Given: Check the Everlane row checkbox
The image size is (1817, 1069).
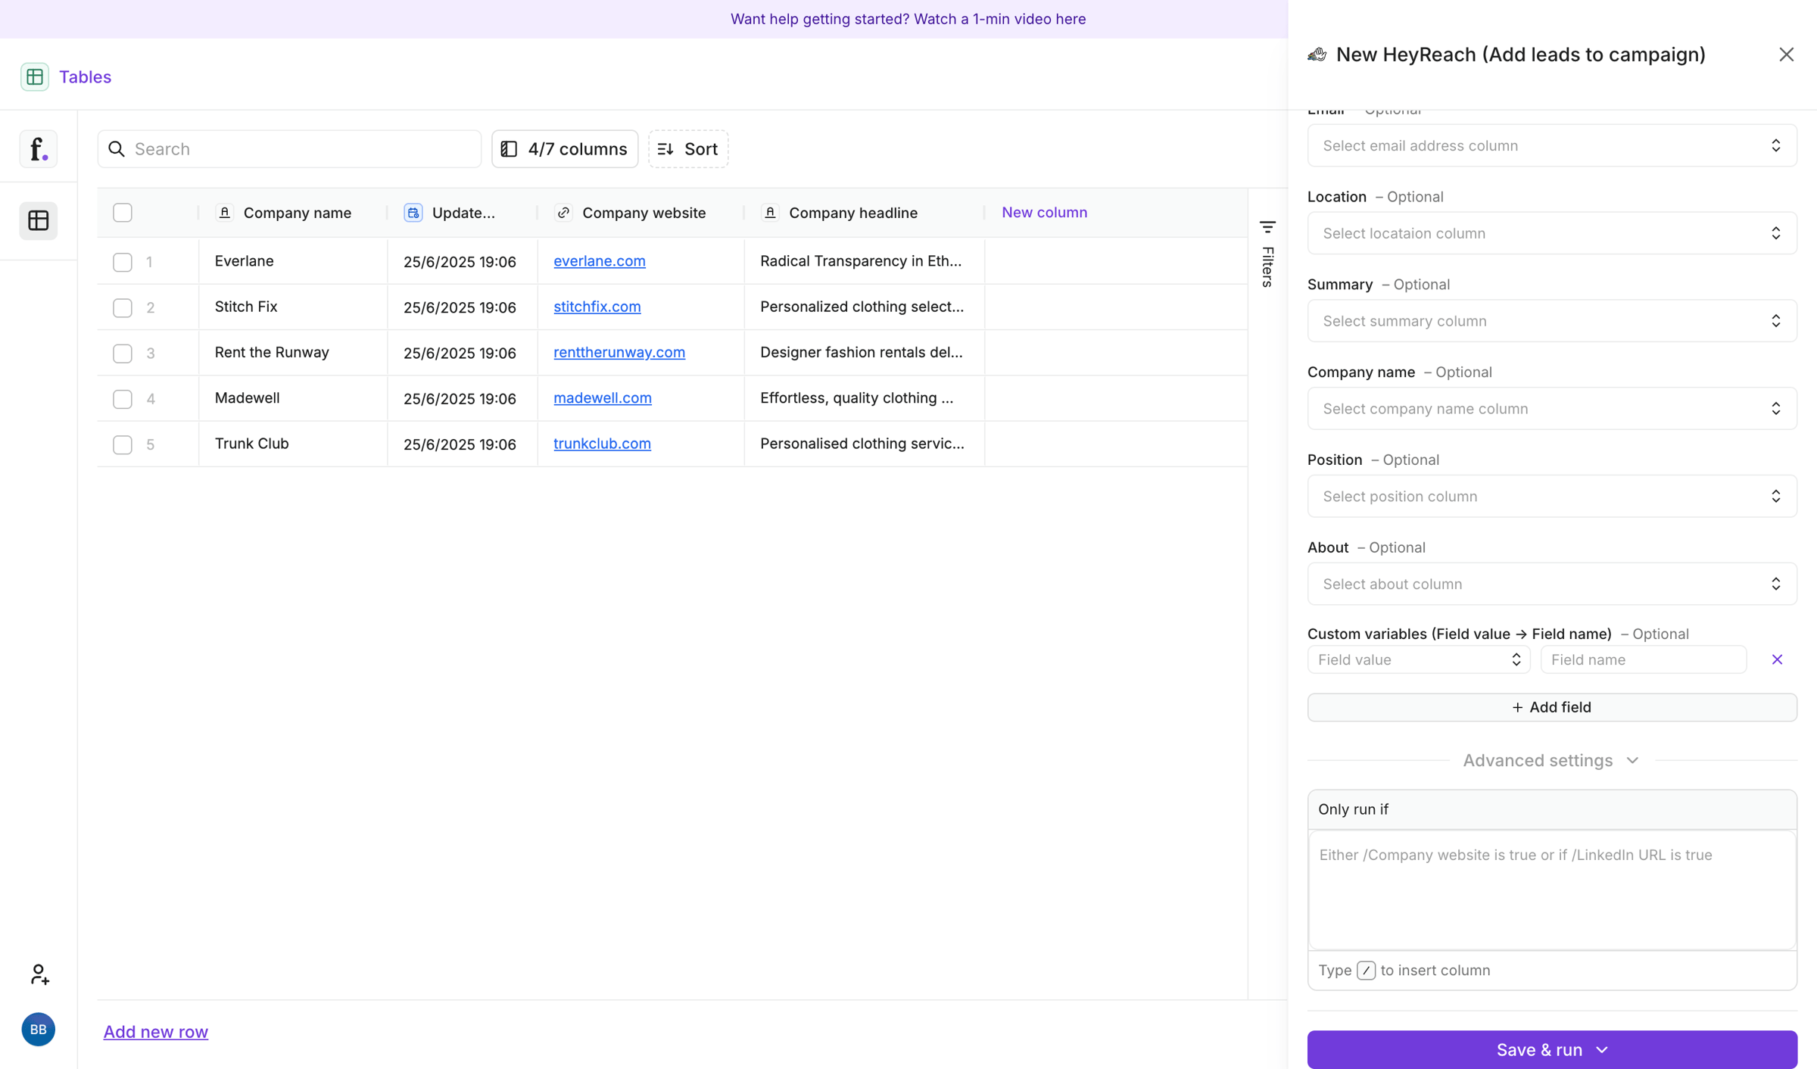Looking at the screenshot, I should coord(123,262).
